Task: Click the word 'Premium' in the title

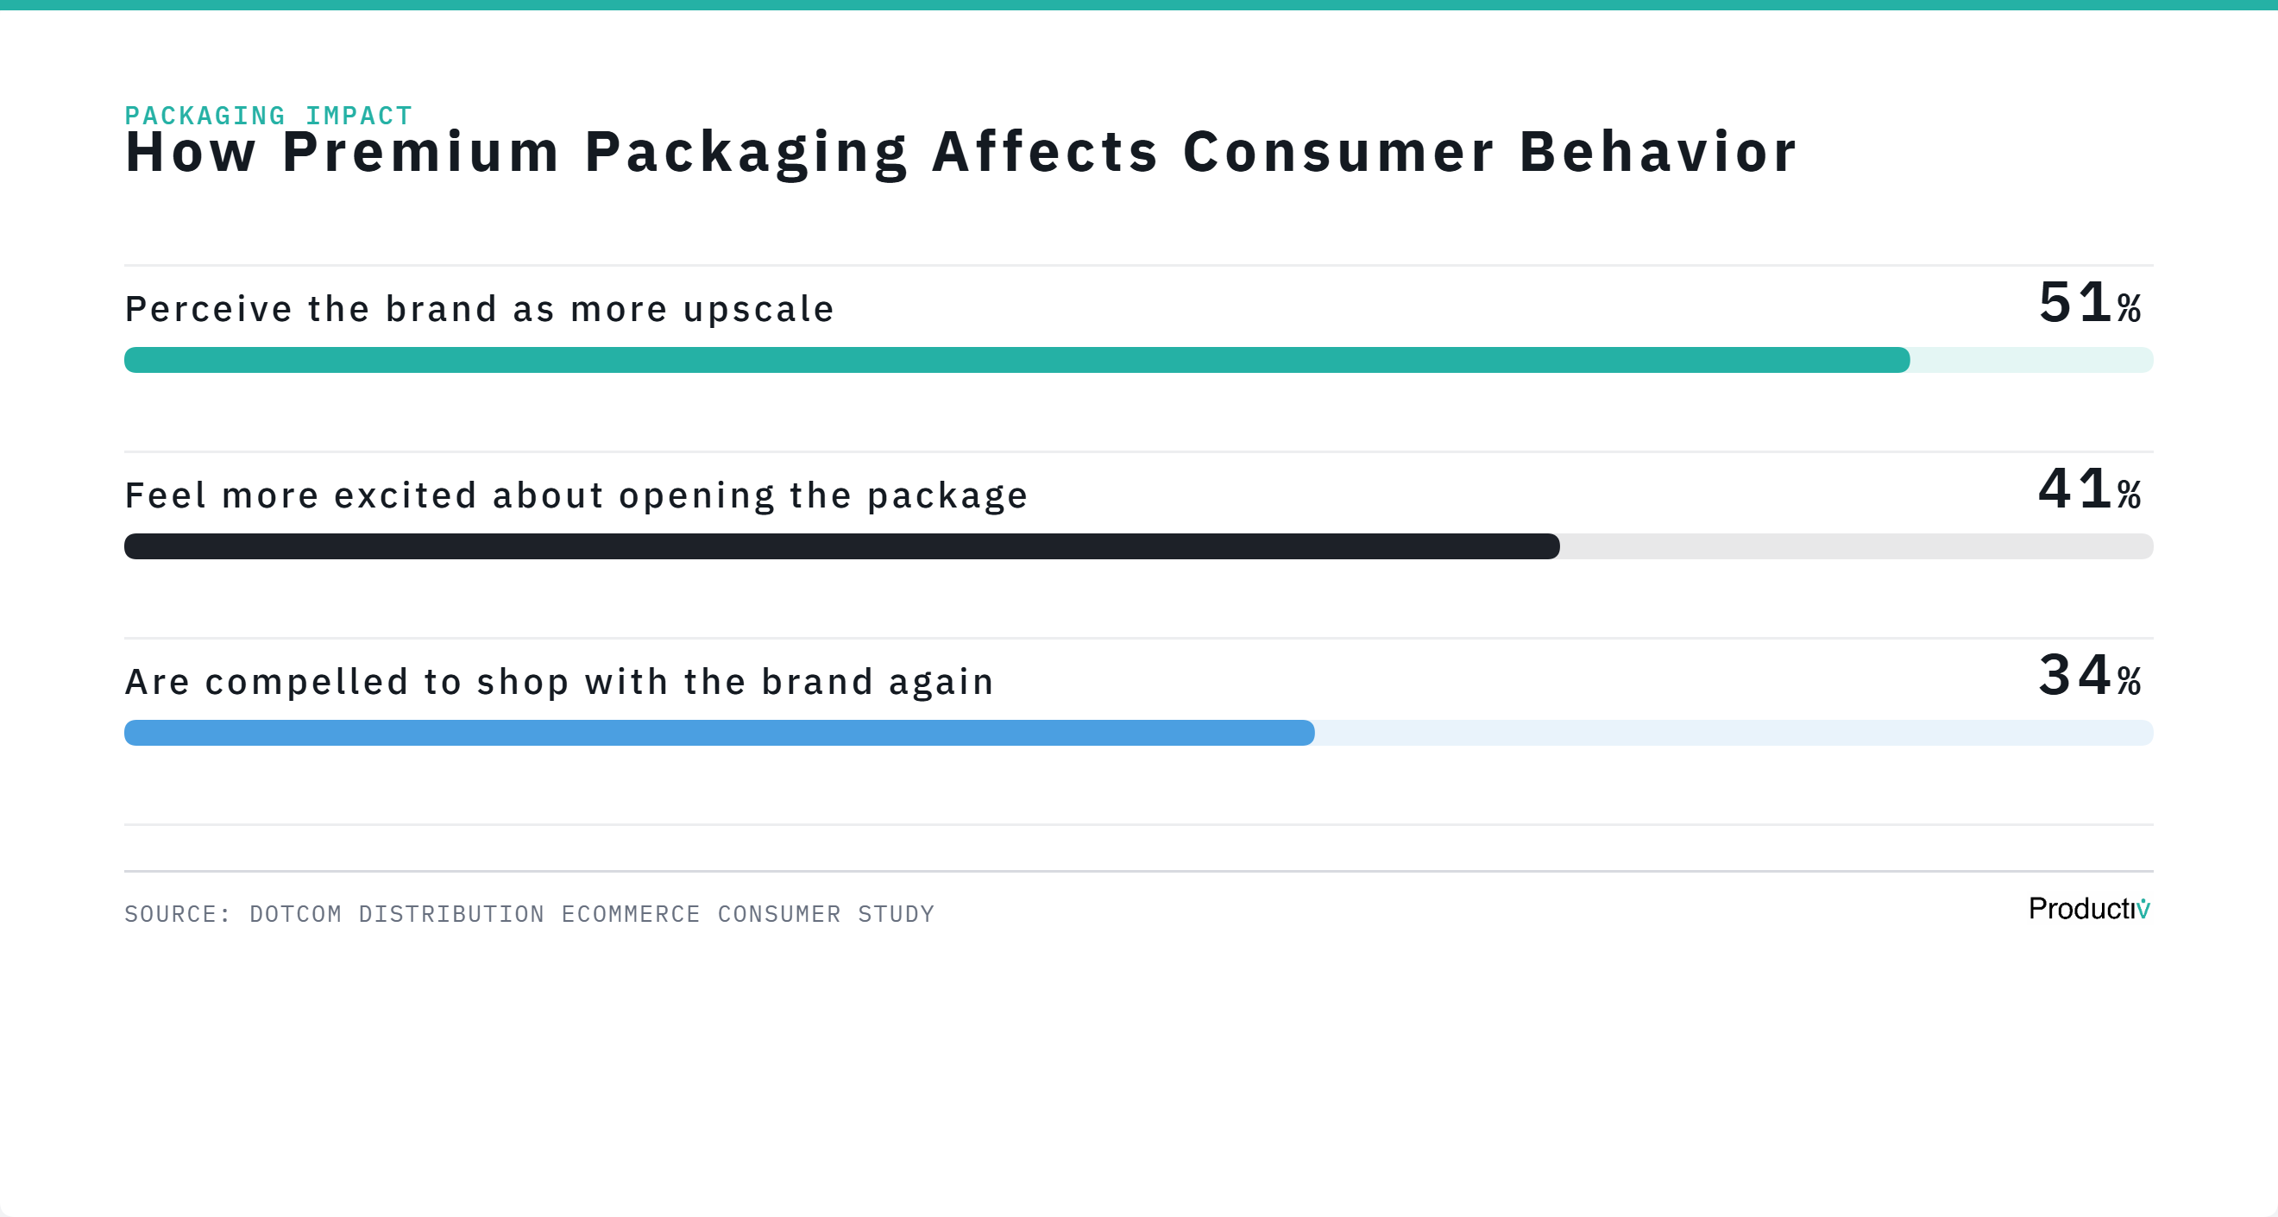Action: 421,152
